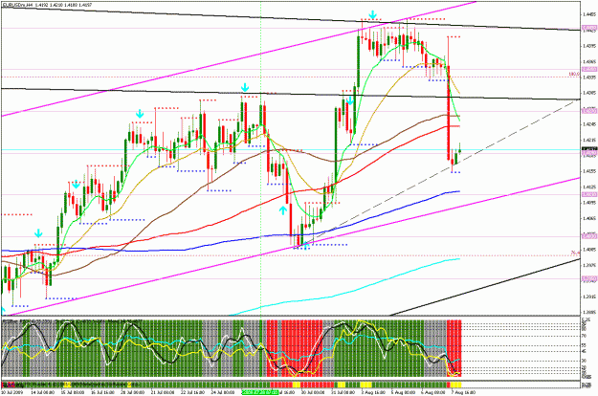Click the Fibonacci '76.4' level label
The image size is (598, 396).
point(575,253)
